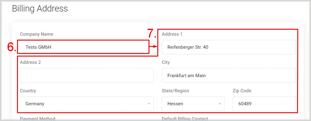Click the Address 1 label text

pyautogui.click(x=172, y=34)
